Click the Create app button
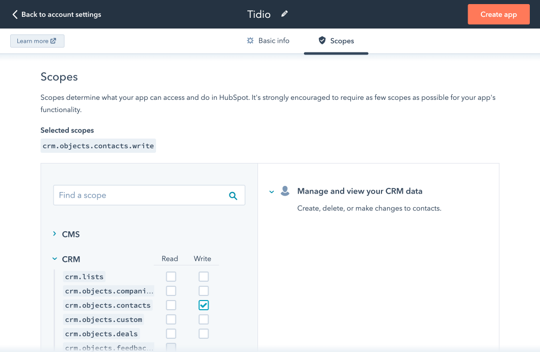Viewport: 540px width, 352px height. (498, 14)
